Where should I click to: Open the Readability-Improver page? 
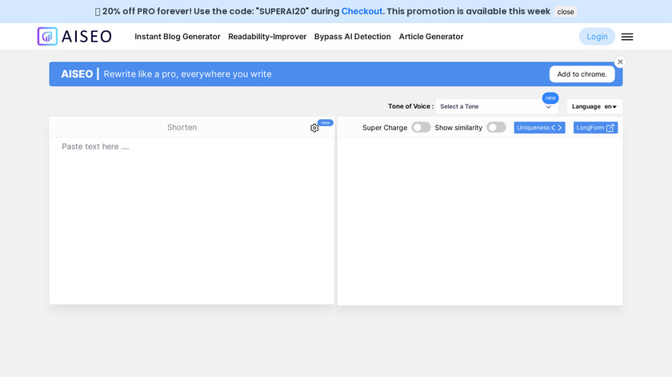(267, 37)
